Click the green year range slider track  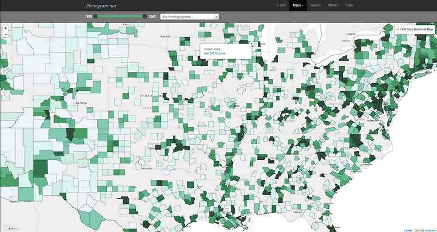coord(120,16)
